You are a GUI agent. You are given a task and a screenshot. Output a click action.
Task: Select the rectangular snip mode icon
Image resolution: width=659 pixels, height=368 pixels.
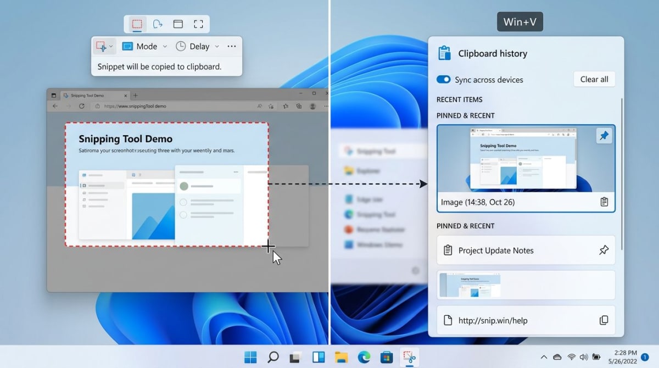[x=137, y=24]
